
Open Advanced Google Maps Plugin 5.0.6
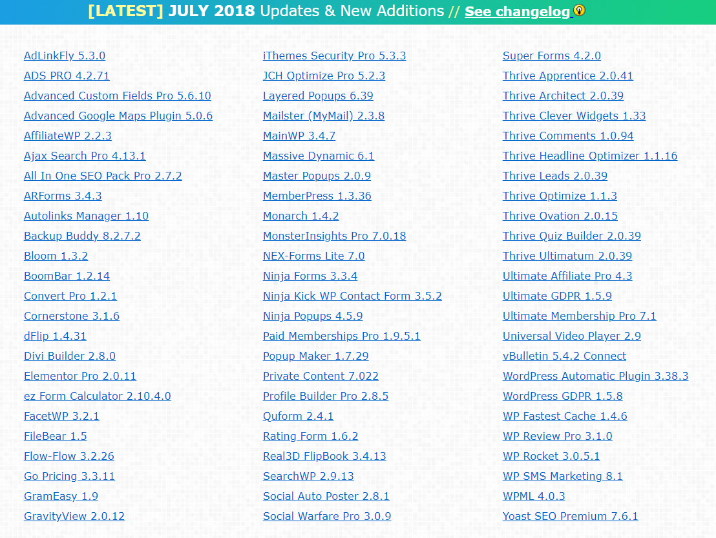pyautogui.click(x=118, y=116)
